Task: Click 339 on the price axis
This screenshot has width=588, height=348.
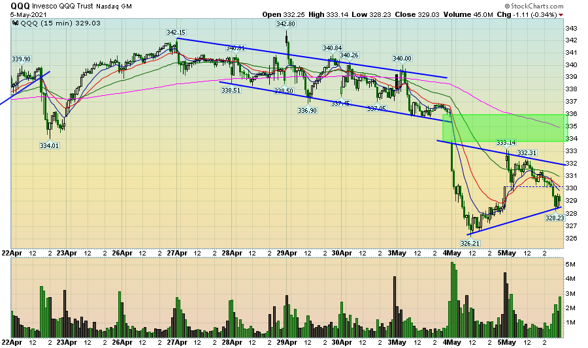Action: (x=571, y=77)
